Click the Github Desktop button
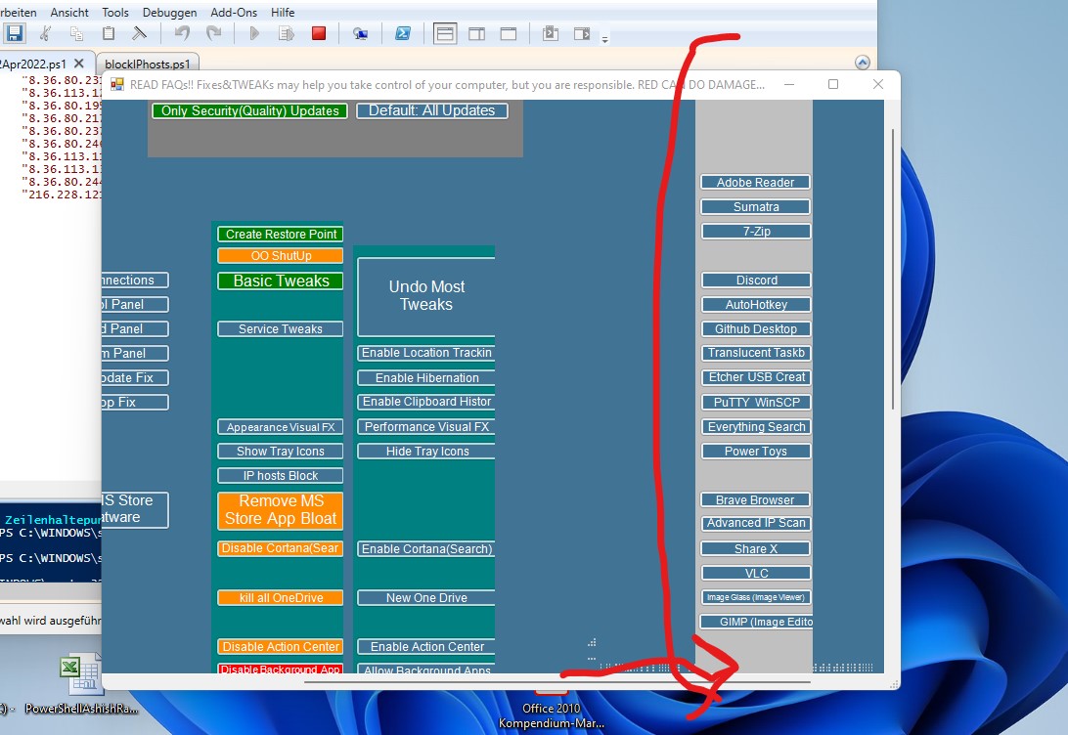This screenshot has height=735, width=1068. coord(756,329)
